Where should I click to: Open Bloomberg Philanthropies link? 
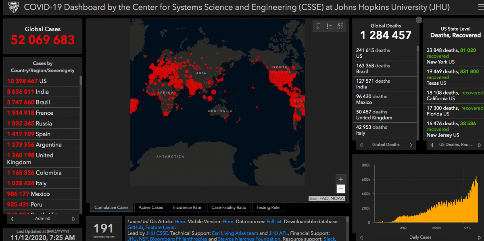tap(178, 239)
